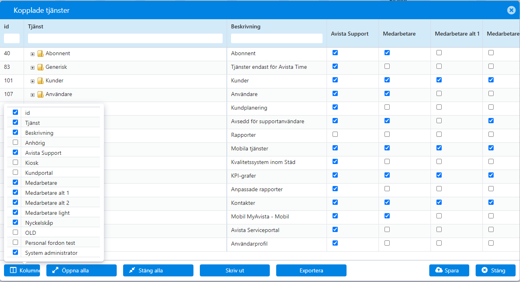The height and width of the screenshot is (282, 520).
Task: Click the Stäng button
Action: 496,270
